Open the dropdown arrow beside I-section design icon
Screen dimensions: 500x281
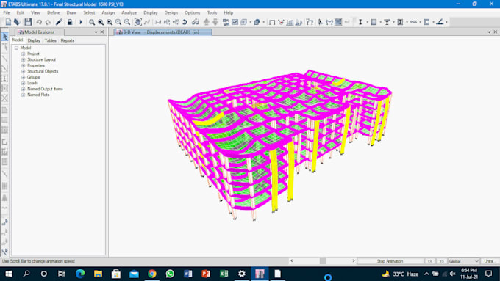click(x=367, y=22)
